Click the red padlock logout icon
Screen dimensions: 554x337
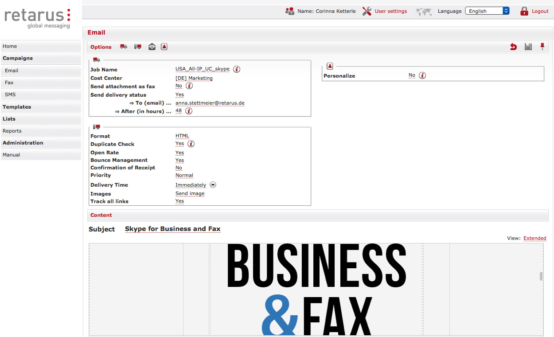pos(524,11)
